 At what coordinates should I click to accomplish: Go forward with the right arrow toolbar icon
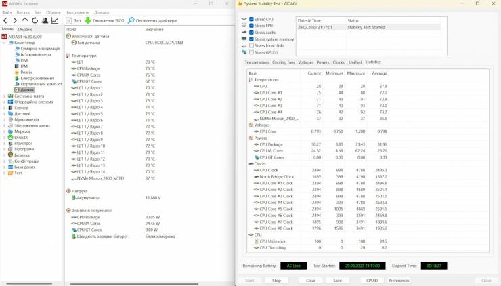[x=15, y=20]
